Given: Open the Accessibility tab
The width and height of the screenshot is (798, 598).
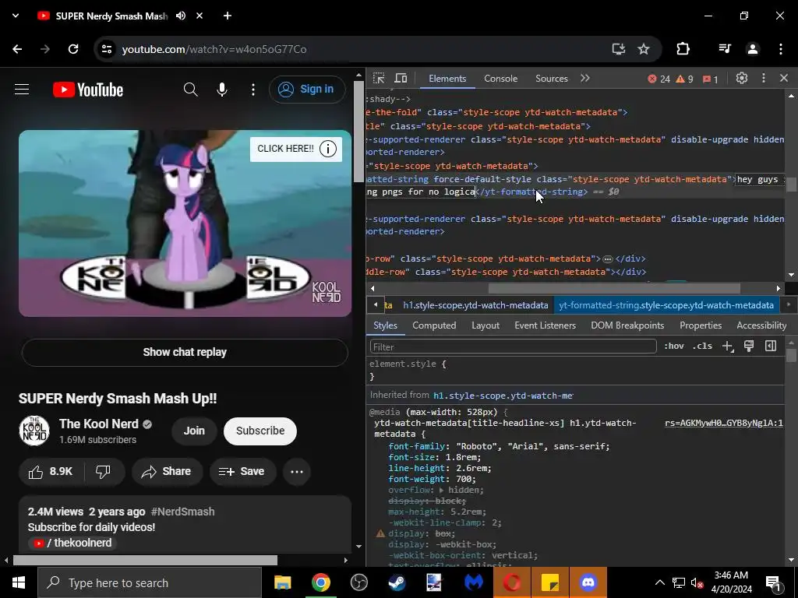Looking at the screenshot, I should click(761, 325).
